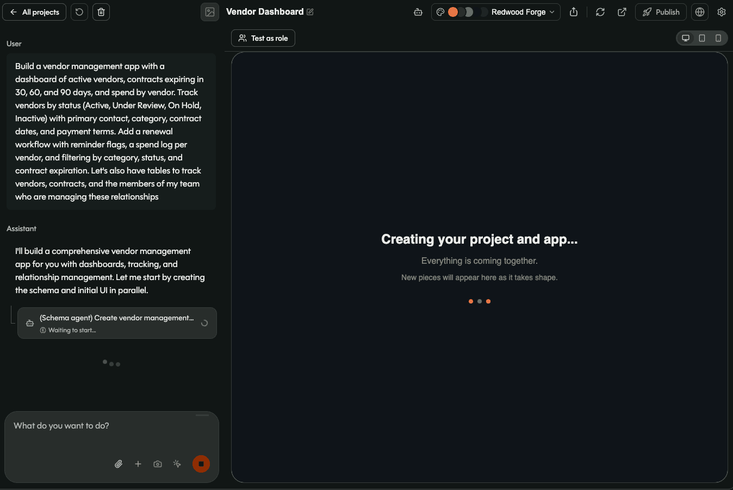Open the robot agent icon in top bar
The width and height of the screenshot is (733, 490).
click(418, 12)
